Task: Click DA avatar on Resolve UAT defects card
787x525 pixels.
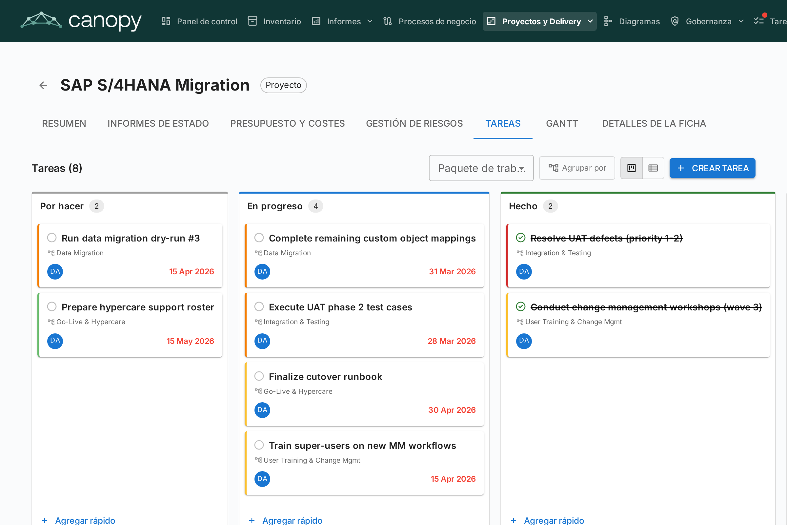Action: coord(524,271)
